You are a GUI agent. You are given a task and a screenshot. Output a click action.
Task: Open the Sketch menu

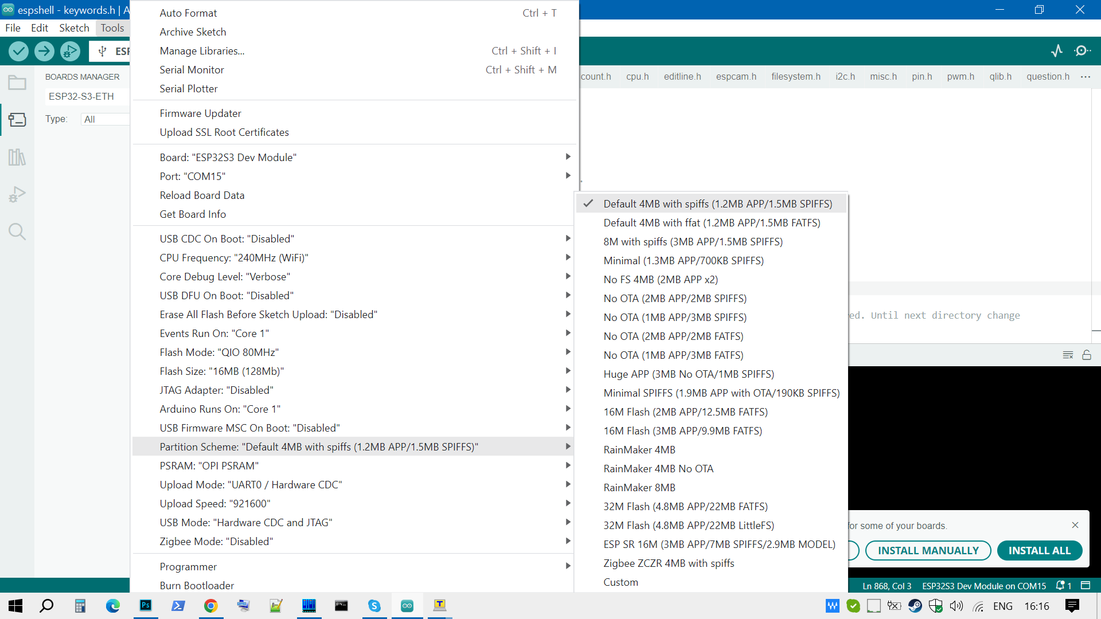point(74,28)
